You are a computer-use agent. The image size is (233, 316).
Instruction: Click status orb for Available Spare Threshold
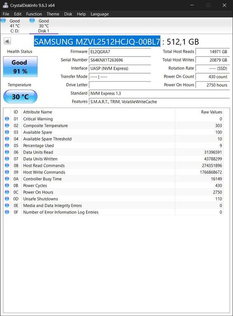pos(7,139)
